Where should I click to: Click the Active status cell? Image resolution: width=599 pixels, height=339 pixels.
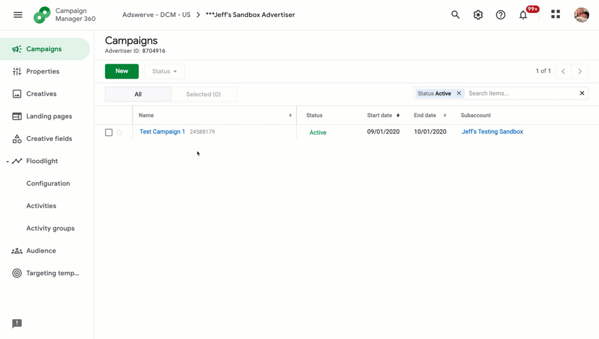coord(318,132)
